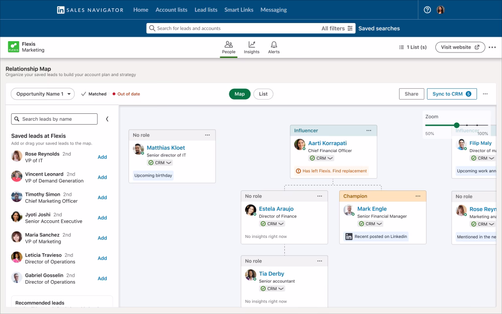The image size is (502, 314).
Task: Toggle the Matched status filter
Action: 94,94
